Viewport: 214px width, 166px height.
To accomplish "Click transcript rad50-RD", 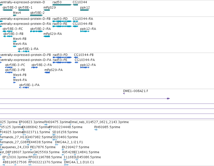I will [x=62, y=21].
